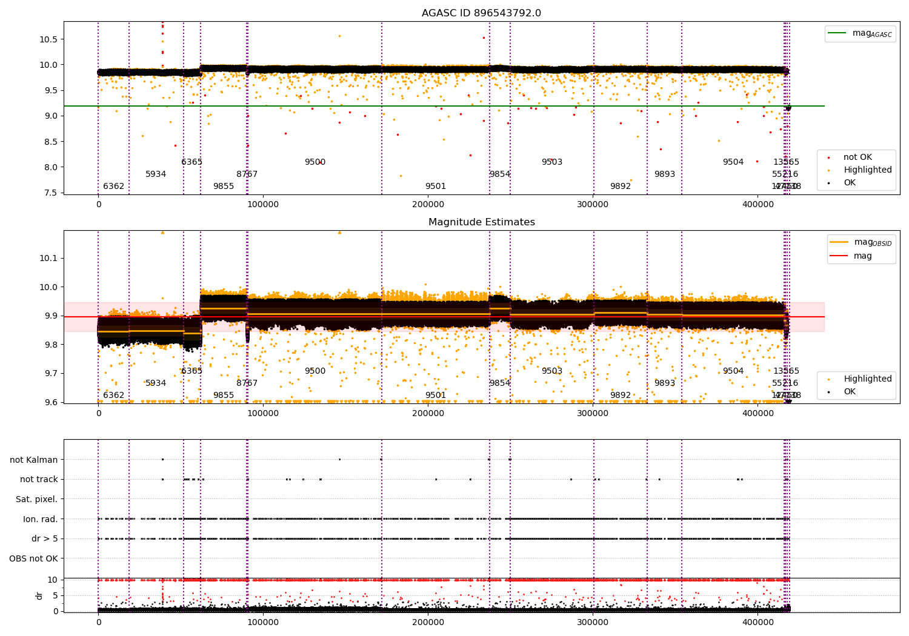Click OBSID label 9501 in the middle panel
This screenshot has width=909, height=636.
436,396
